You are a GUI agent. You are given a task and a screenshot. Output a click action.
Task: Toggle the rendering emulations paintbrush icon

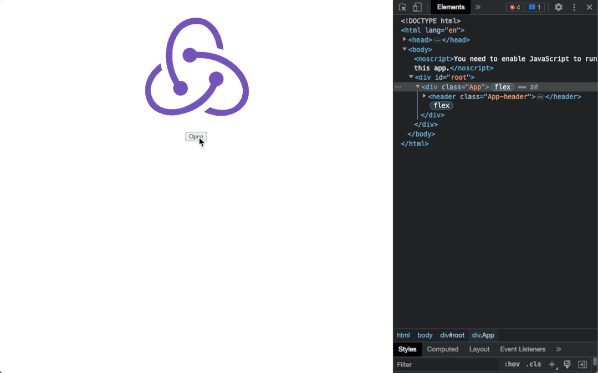tap(567, 365)
